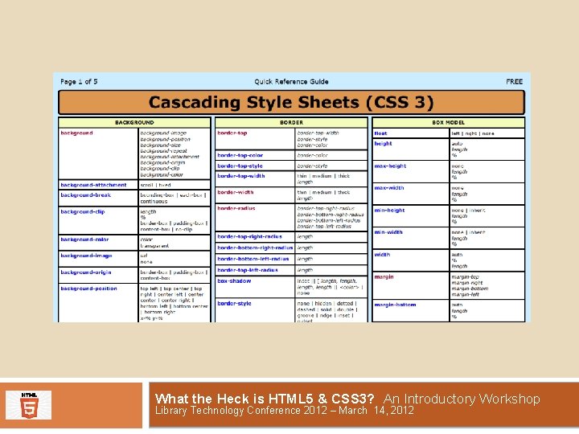Select the 'background-break' property name
579x434 pixels.
(x=86, y=195)
